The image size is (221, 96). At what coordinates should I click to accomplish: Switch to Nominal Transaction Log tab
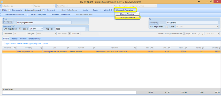[30, 39]
